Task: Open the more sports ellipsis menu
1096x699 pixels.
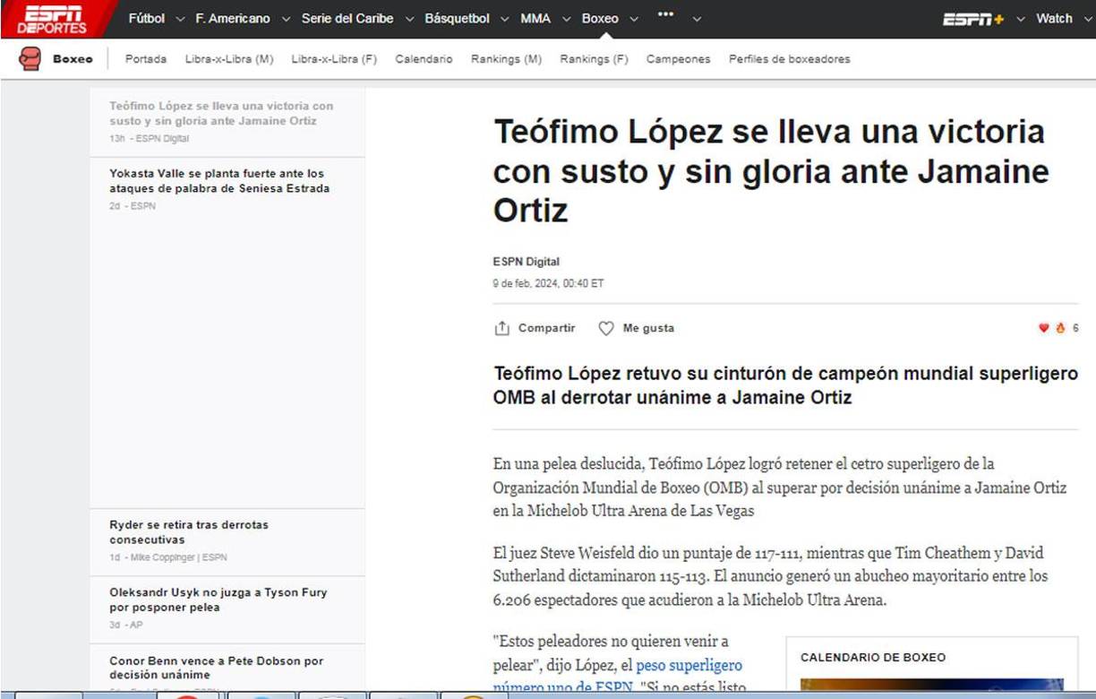Action: coord(664,15)
